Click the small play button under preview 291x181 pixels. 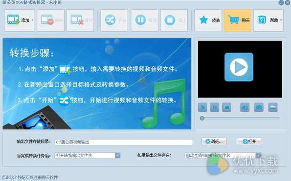[x=202, y=107]
